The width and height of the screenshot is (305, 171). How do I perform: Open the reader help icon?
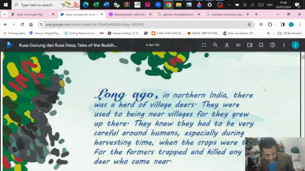pos(273,45)
